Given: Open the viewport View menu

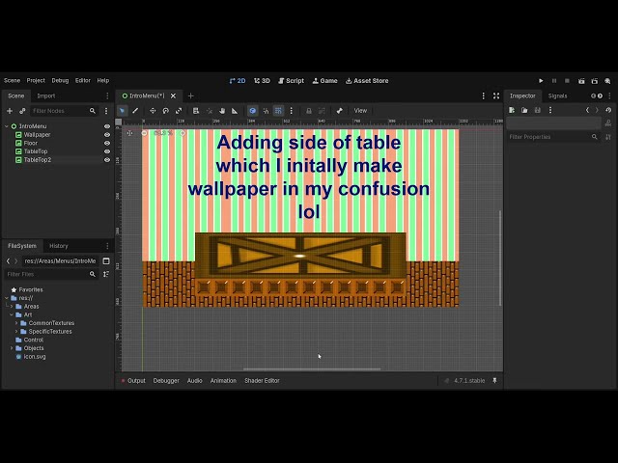Looking at the screenshot, I should [360, 111].
